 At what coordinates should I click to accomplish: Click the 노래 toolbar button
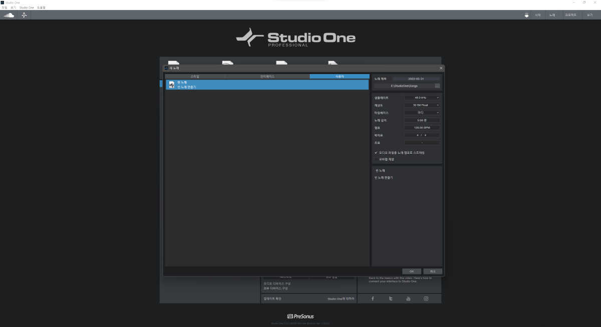click(552, 15)
